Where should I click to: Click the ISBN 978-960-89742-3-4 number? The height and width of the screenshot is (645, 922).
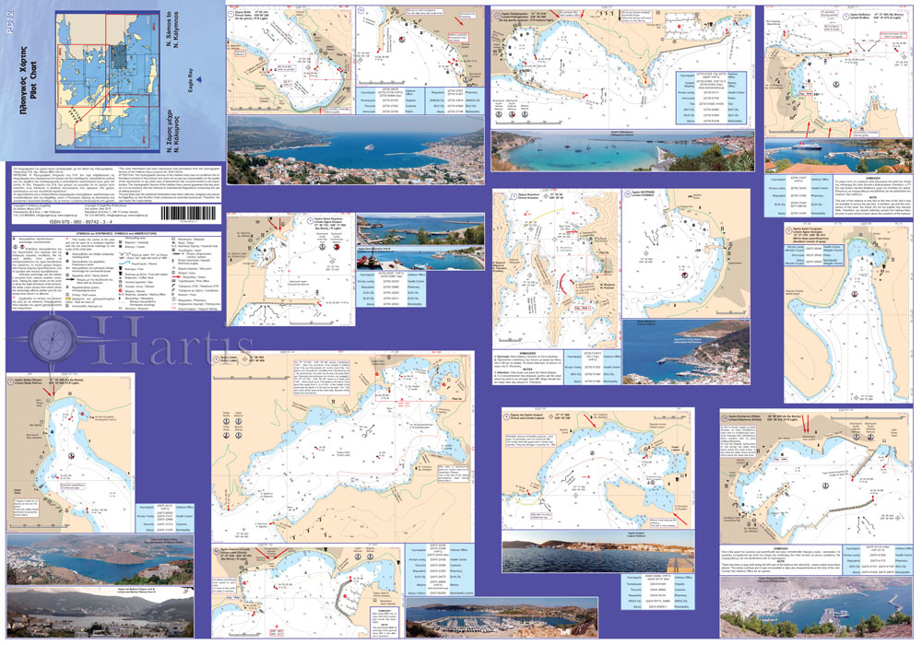(83, 222)
